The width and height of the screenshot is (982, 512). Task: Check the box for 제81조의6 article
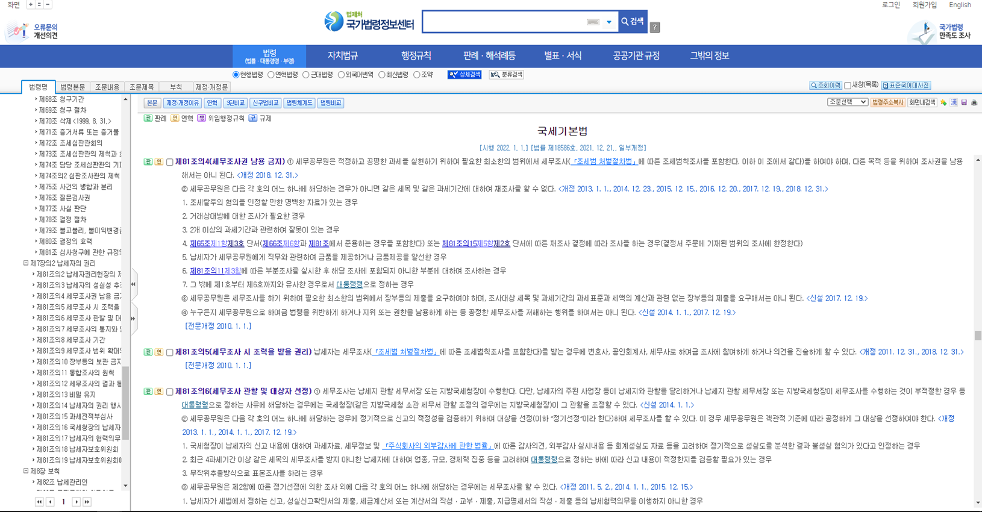point(170,392)
